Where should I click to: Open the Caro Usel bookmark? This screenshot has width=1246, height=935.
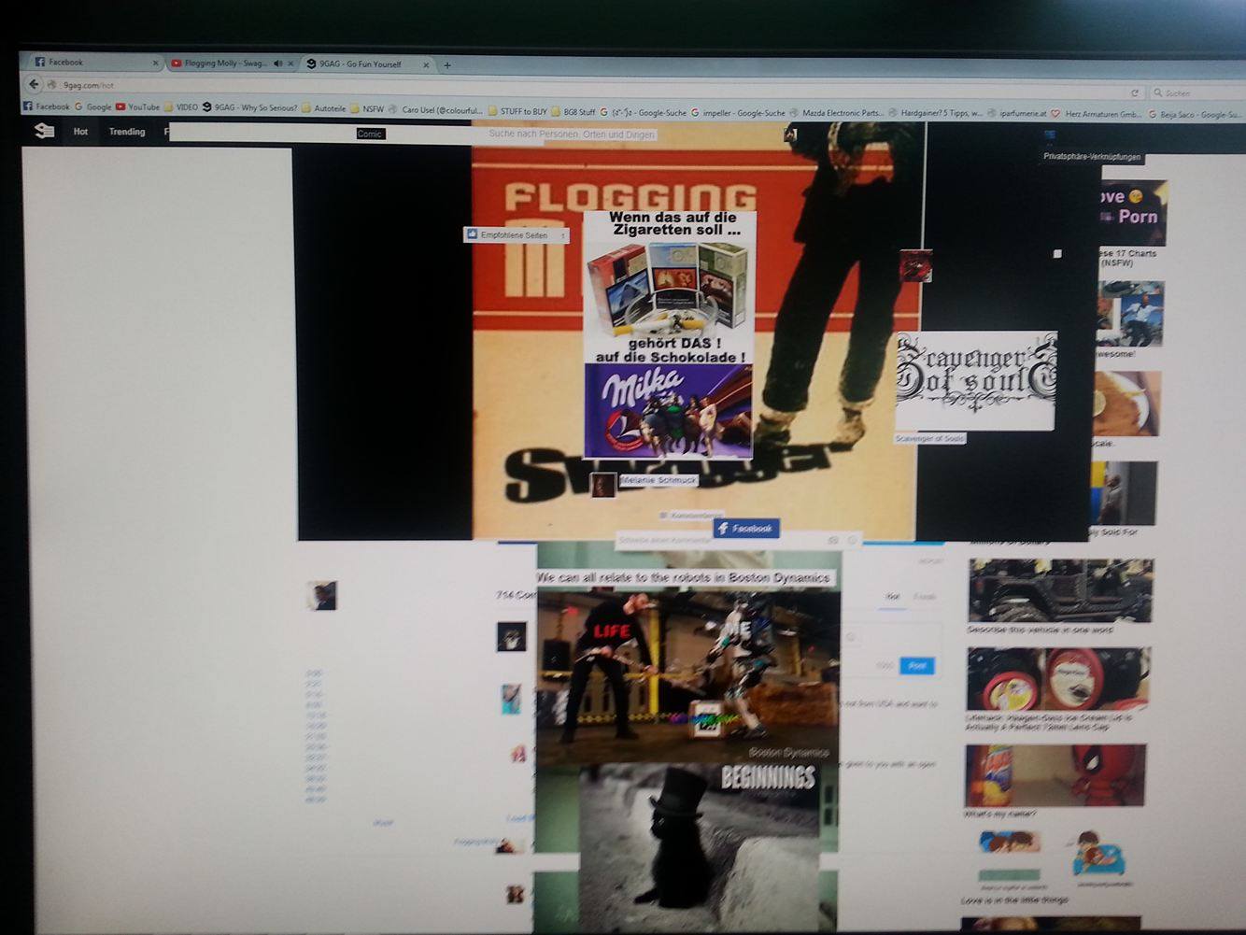436,110
